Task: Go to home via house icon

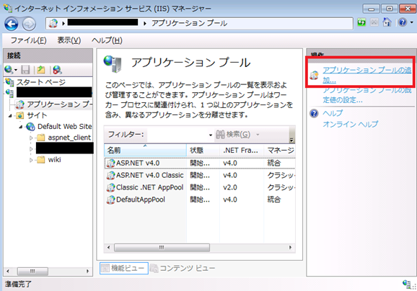Action: click(387, 22)
